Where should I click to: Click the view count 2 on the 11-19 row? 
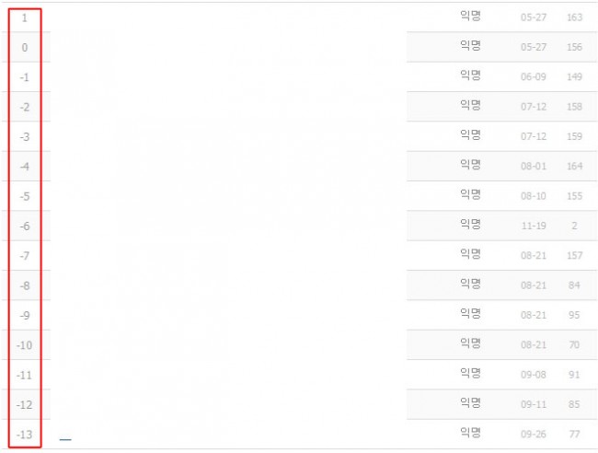pos(574,226)
